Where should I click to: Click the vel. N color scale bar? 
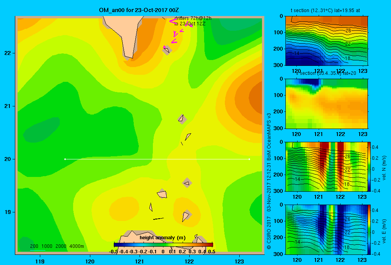click(369, 166)
